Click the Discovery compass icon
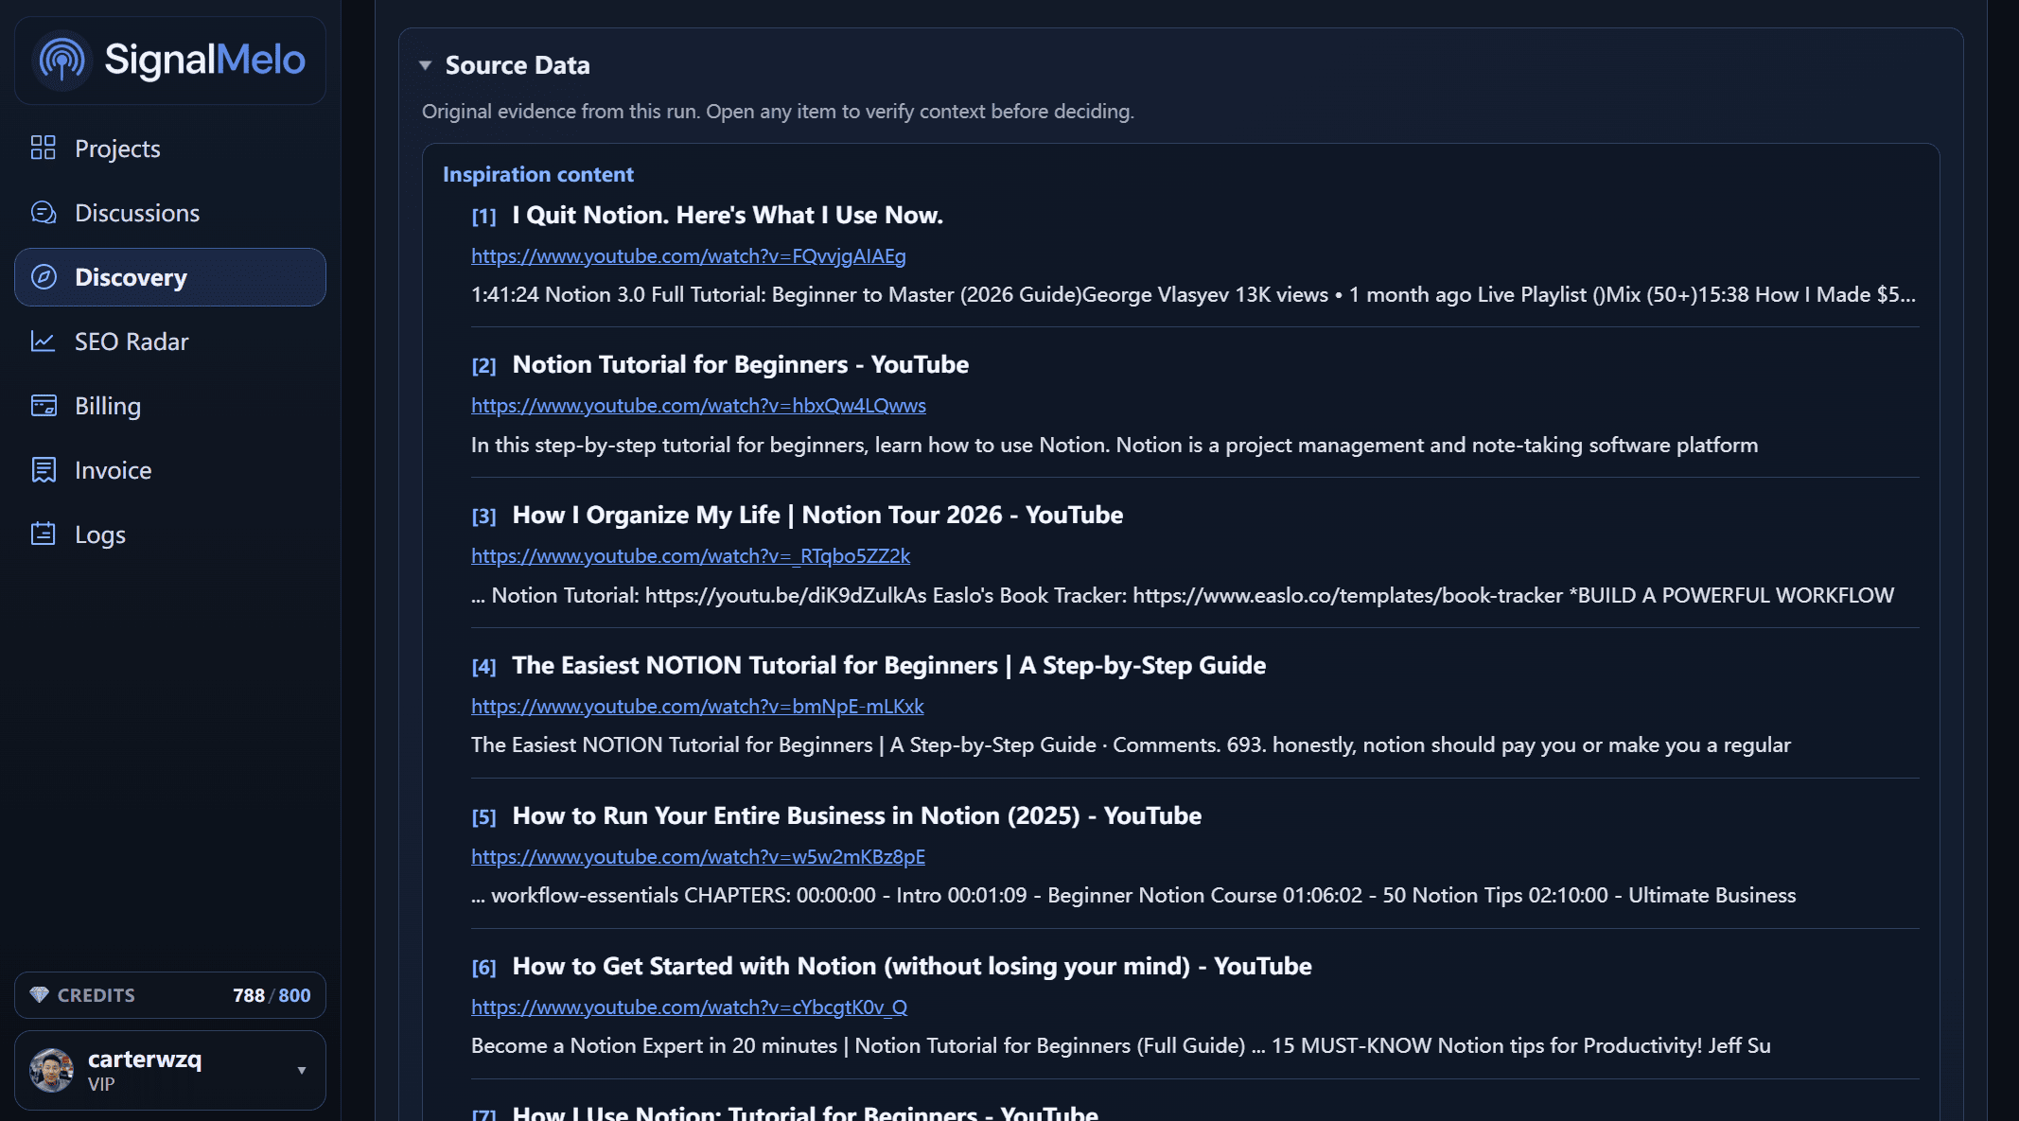The height and width of the screenshot is (1121, 2019). pyautogui.click(x=44, y=276)
